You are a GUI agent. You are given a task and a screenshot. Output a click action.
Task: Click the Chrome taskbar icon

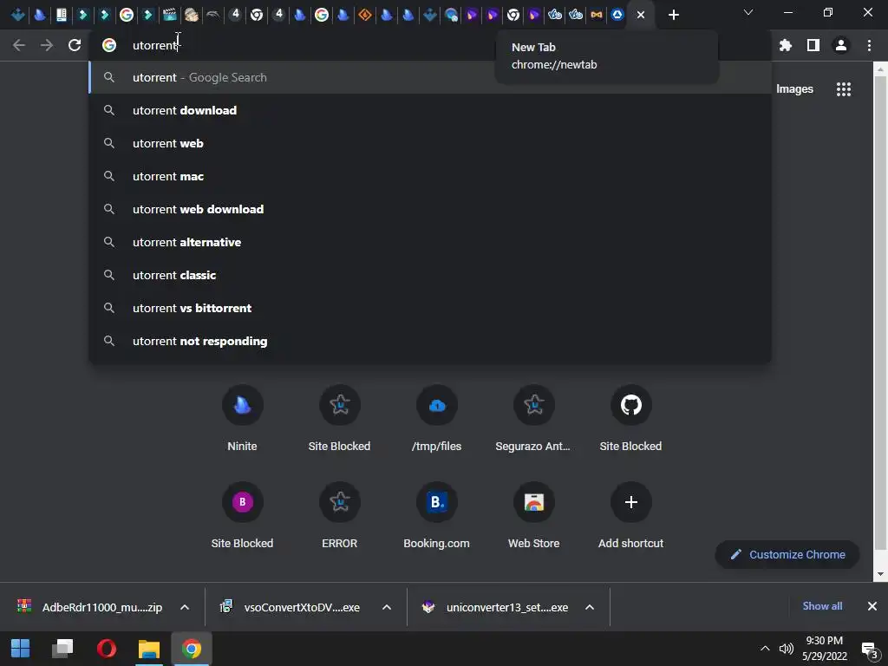coord(192,649)
